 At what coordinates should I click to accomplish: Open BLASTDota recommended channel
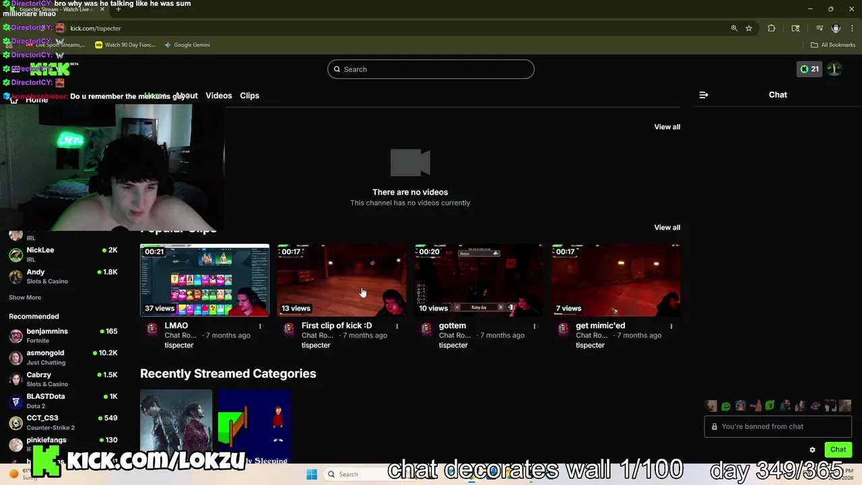[x=63, y=401]
